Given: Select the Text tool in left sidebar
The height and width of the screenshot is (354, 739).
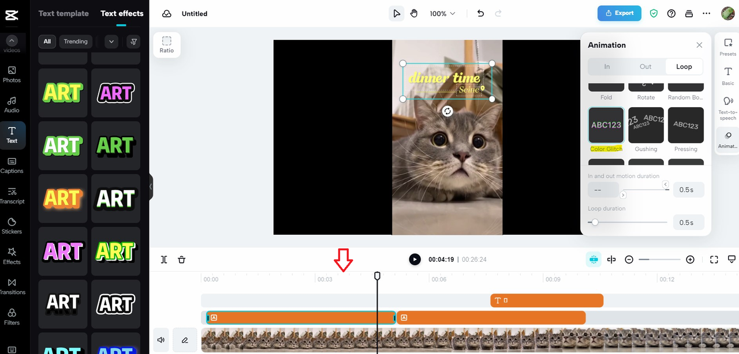Looking at the screenshot, I should [x=12, y=135].
